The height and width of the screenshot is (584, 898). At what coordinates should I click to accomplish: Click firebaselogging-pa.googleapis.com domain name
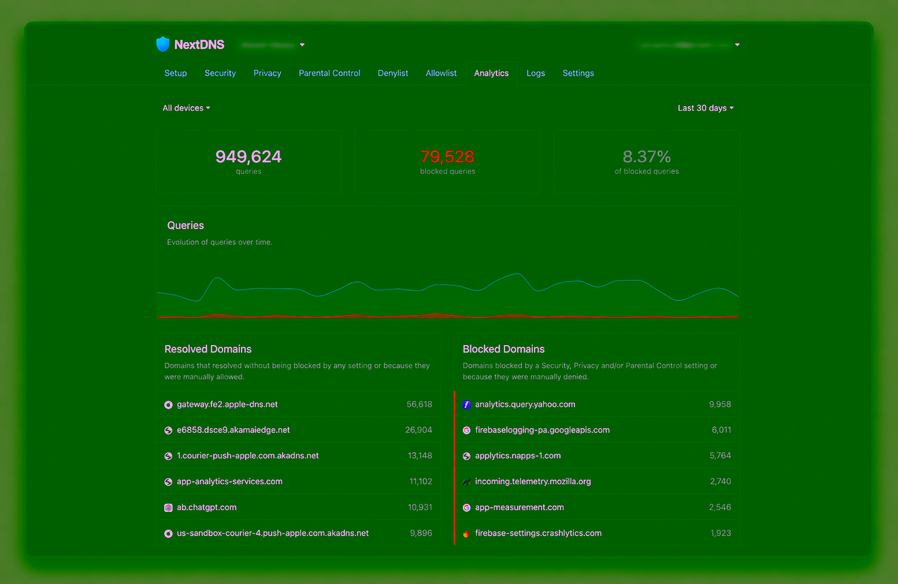click(543, 430)
